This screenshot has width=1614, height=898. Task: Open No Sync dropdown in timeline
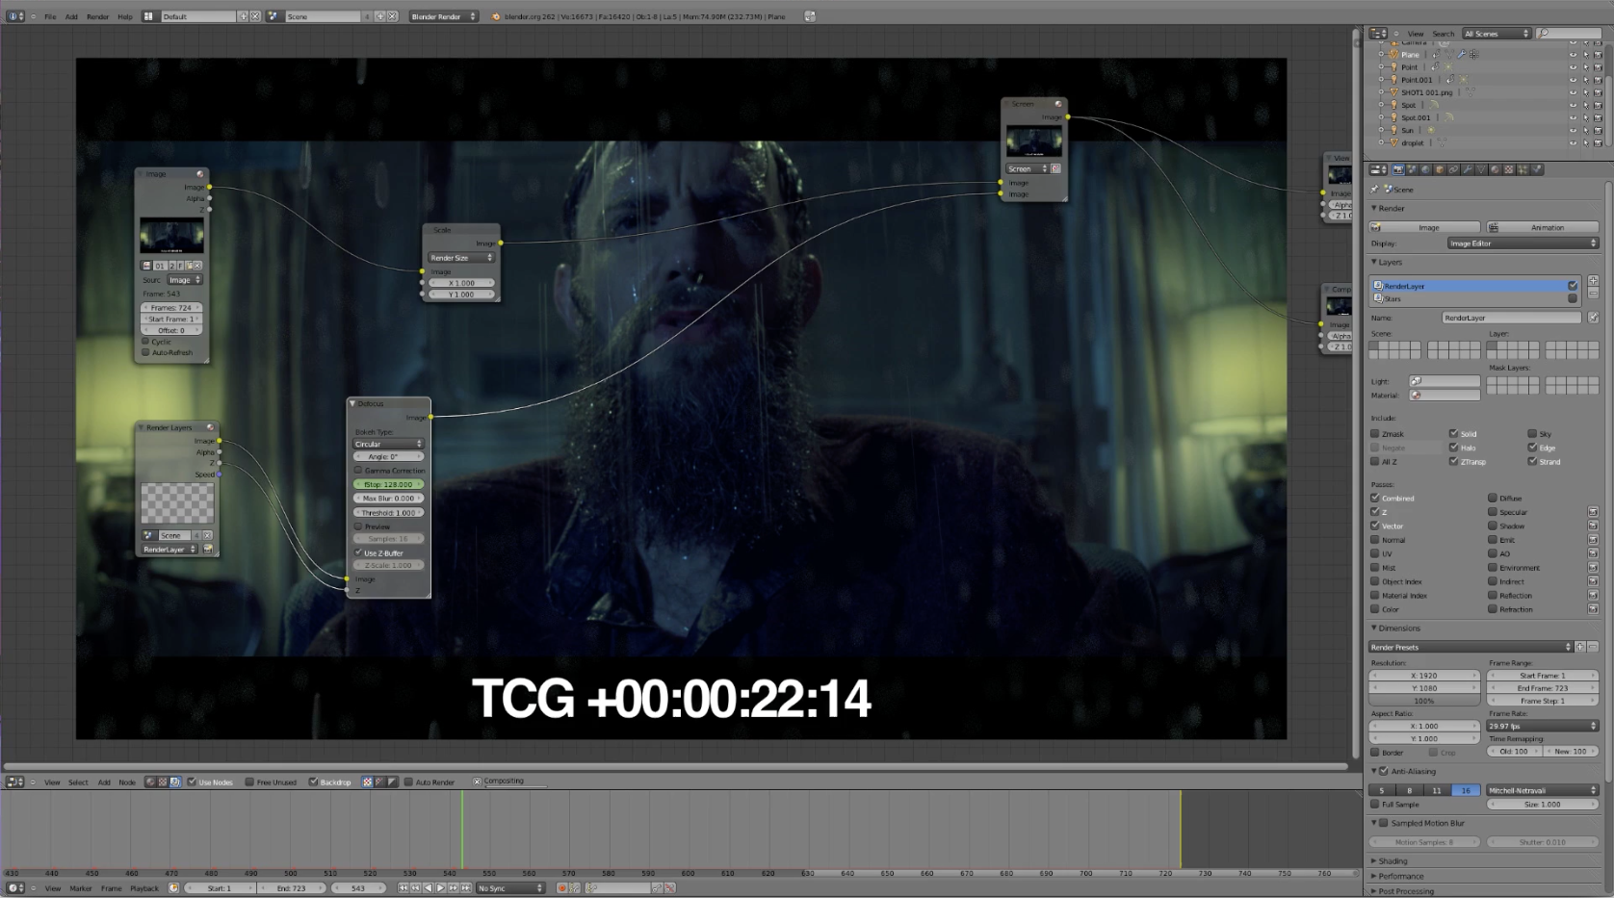pyautogui.click(x=510, y=887)
